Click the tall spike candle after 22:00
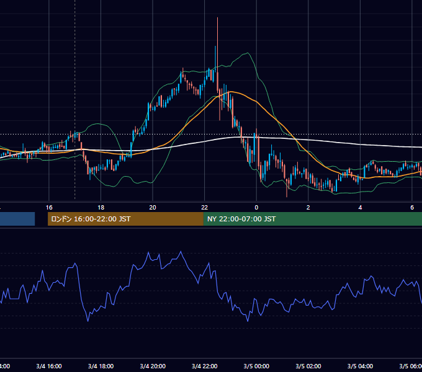The height and width of the screenshot is (372, 422). (217, 55)
